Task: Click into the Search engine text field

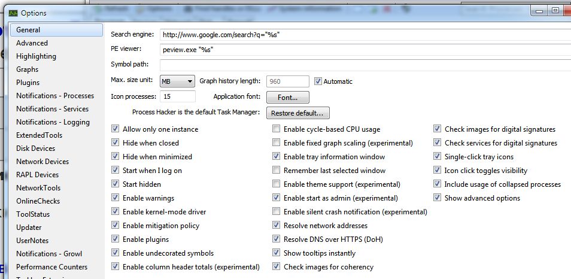Action: point(359,35)
